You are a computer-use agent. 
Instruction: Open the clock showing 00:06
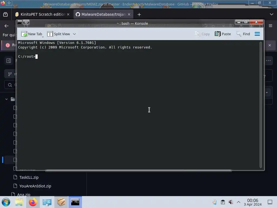pyautogui.click(x=253, y=202)
